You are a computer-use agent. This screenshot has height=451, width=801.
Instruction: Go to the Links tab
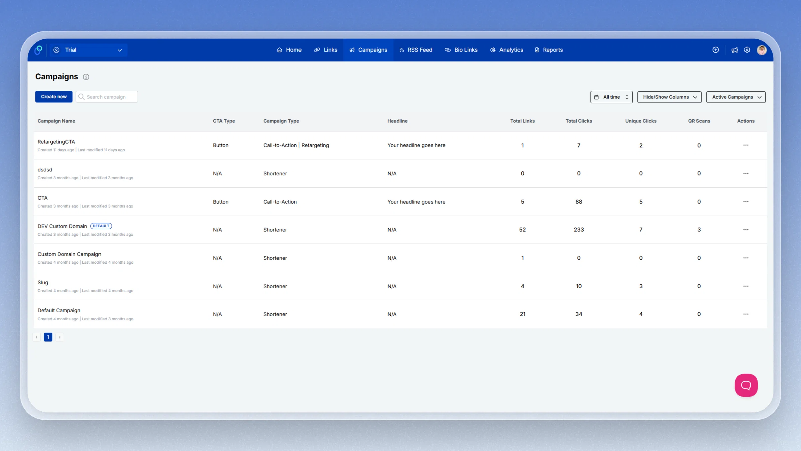coord(326,50)
